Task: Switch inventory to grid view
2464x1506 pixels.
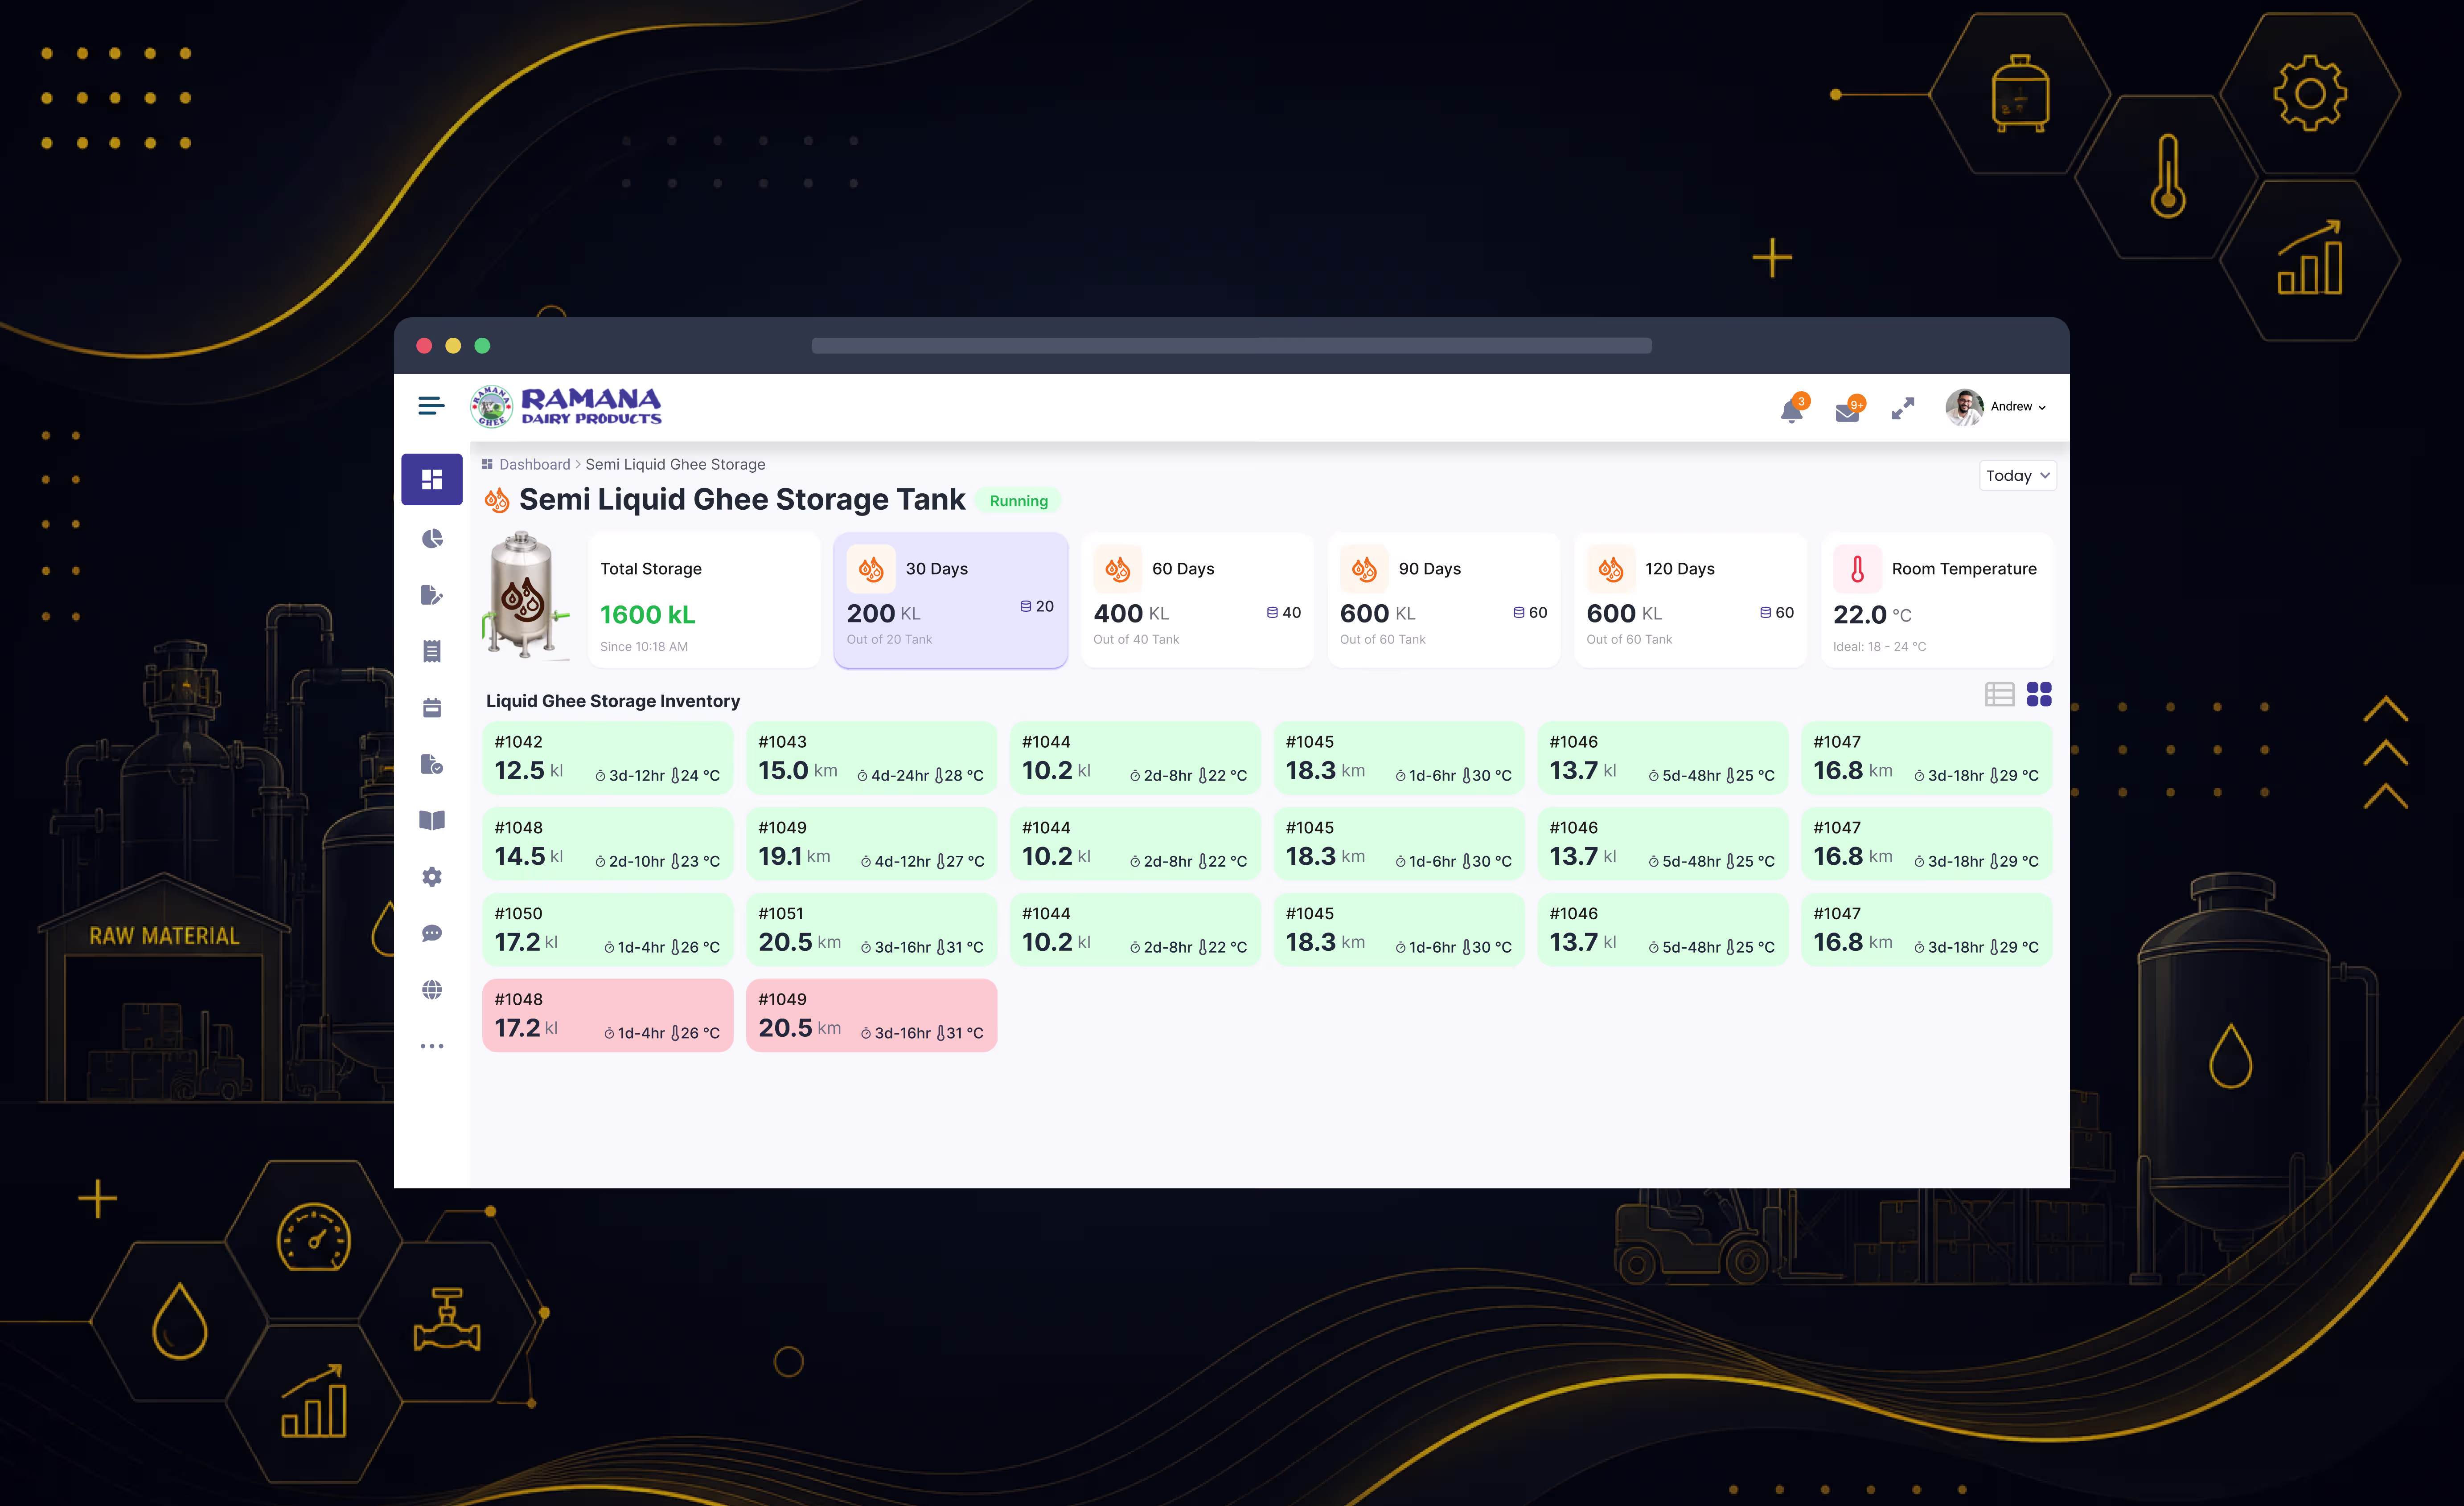Action: pyautogui.click(x=2039, y=695)
